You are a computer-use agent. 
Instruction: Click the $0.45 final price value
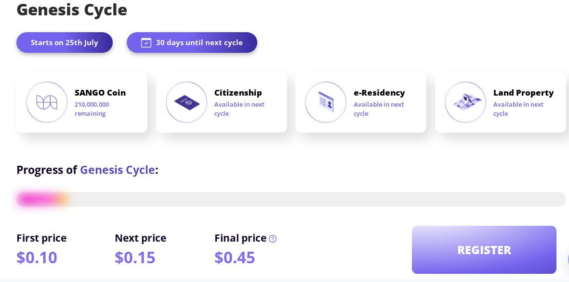235,257
